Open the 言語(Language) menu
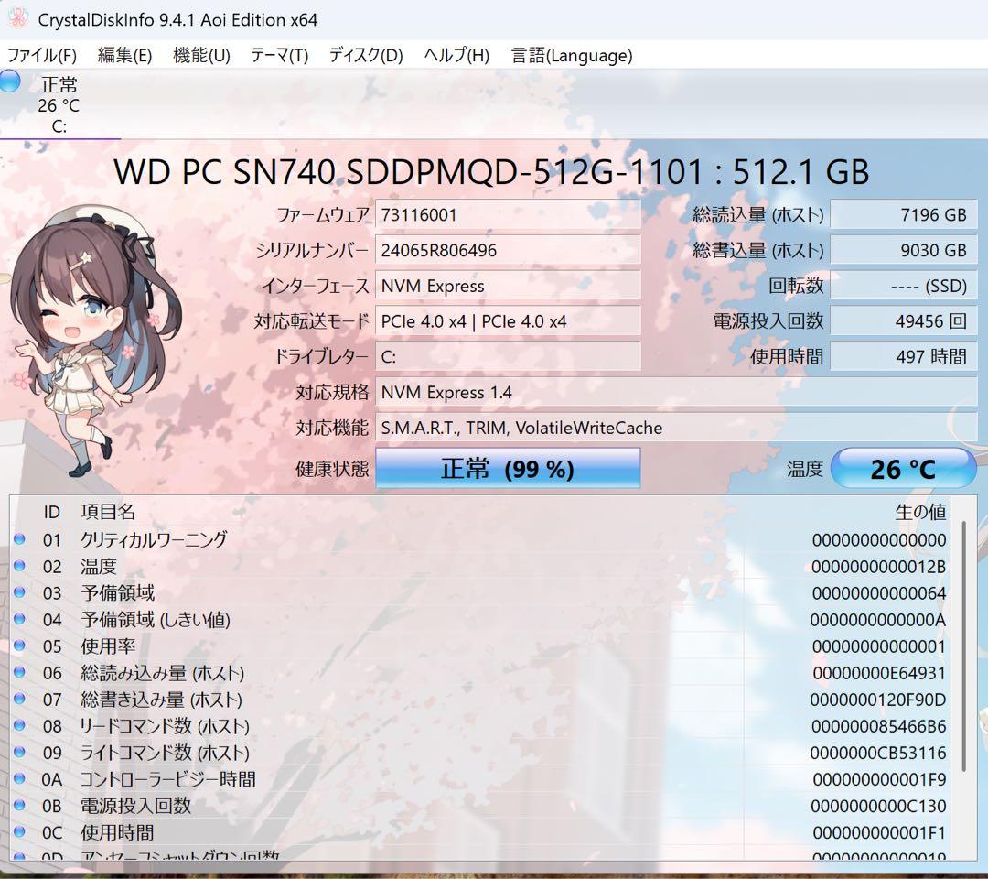The height and width of the screenshot is (879, 988). 570,55
